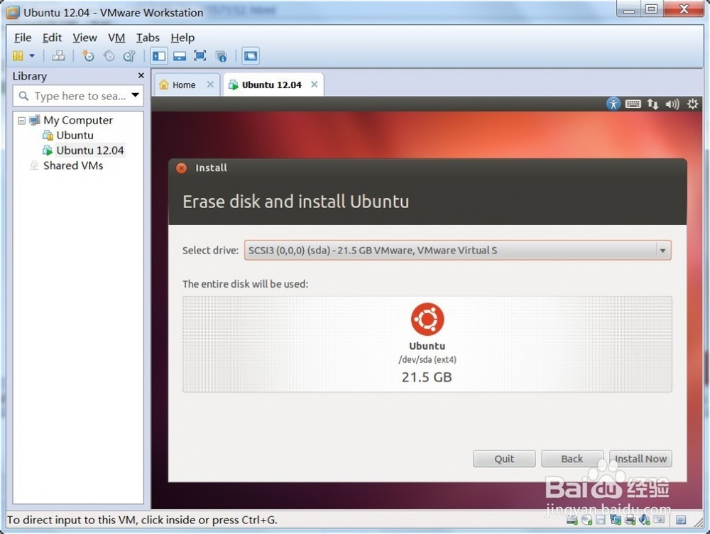Open the Ubuntu network arrows indicator
The width and height of the screenshot is (710, 534).
[x=652, y=104]
